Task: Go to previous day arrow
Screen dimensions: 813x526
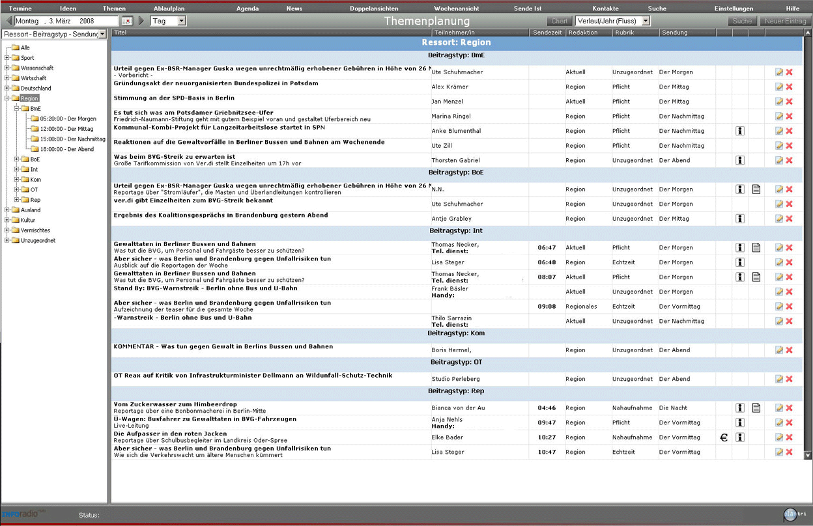Action: click(8, 21)
